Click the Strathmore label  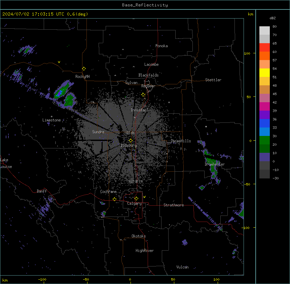(x=174, y=205)
